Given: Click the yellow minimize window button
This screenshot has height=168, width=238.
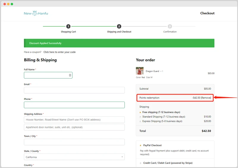Looking at the screenshot, I should (8, 4).
